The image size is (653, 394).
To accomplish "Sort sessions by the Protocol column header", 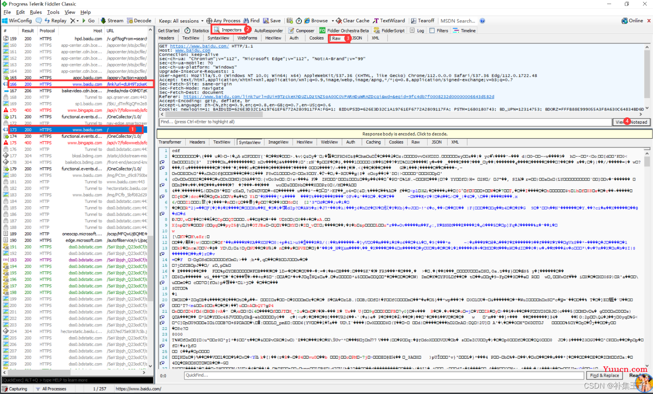I will click(47, 31).
